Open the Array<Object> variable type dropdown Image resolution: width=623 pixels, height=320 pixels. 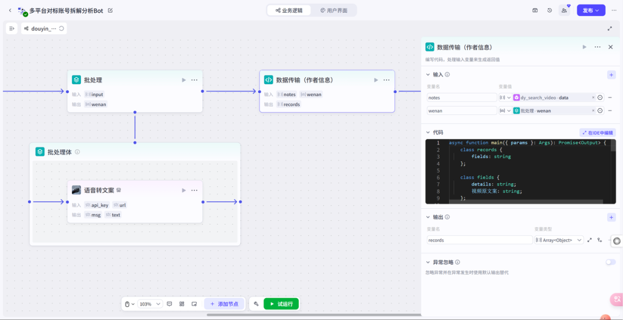tap(559, 240)
